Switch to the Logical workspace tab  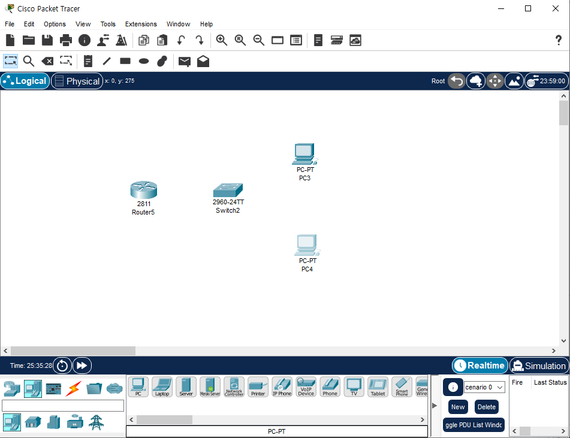pyautogui.click(x=25, y=81)
